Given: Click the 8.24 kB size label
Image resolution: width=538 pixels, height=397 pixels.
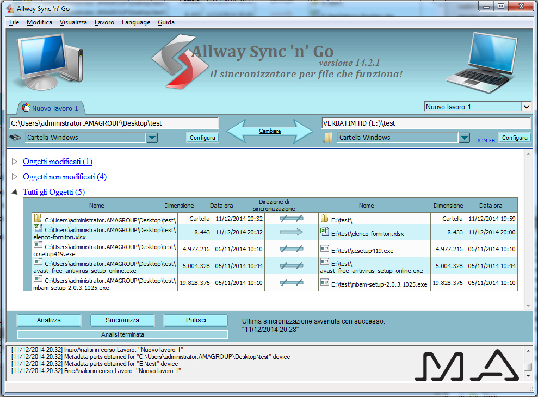Looking at the screenshot, I should (486, 140).
